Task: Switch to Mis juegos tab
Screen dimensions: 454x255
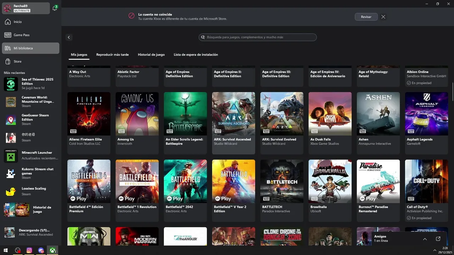Action: [79, 55]
